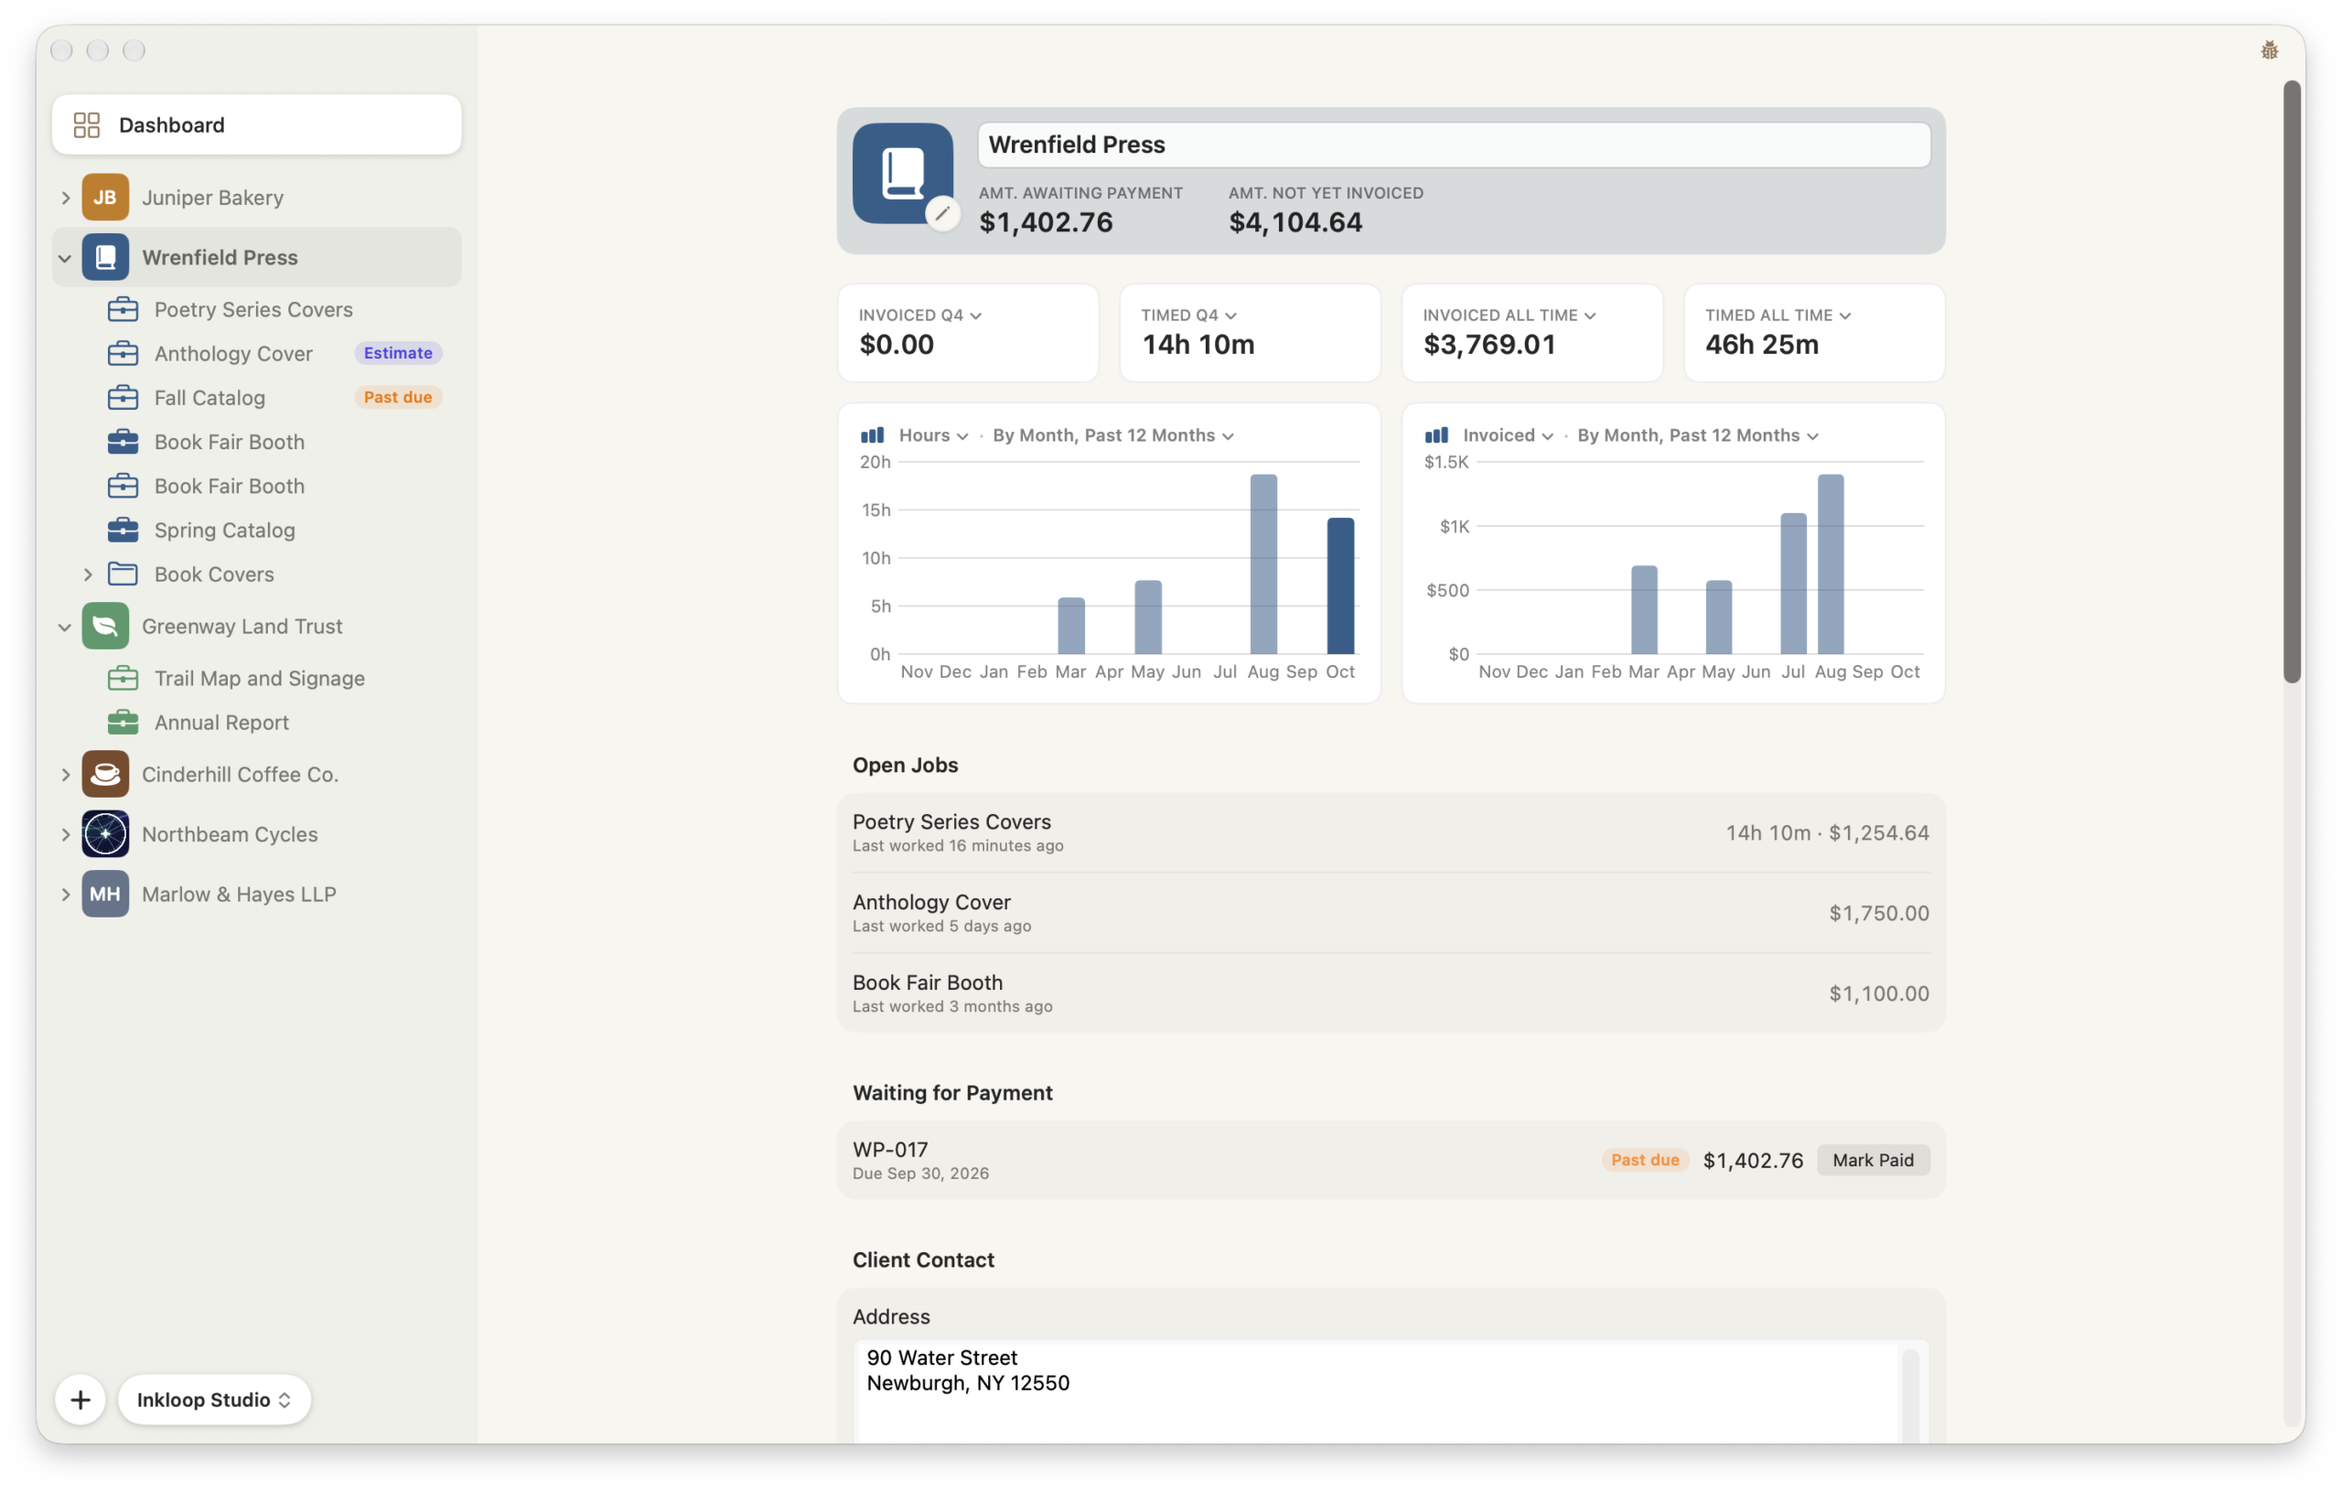This screenshot has height=1491, width=2342.
Task: Change Hours chart By Month range dropdown
Action: coord(1112,435)
